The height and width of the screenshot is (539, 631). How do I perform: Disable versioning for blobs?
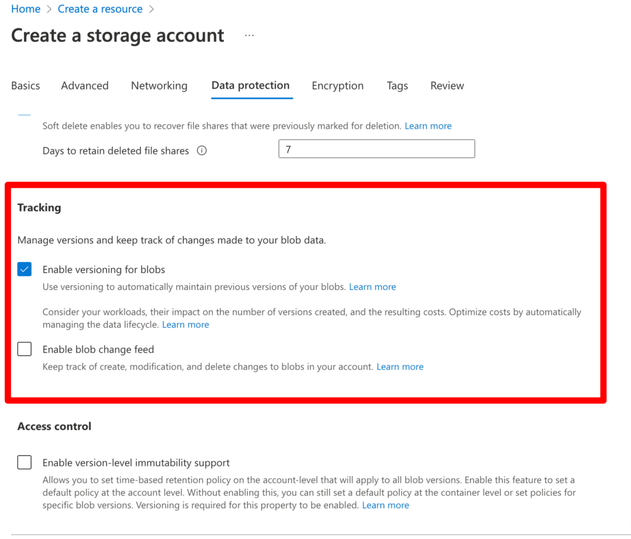[x=24, y=269]
